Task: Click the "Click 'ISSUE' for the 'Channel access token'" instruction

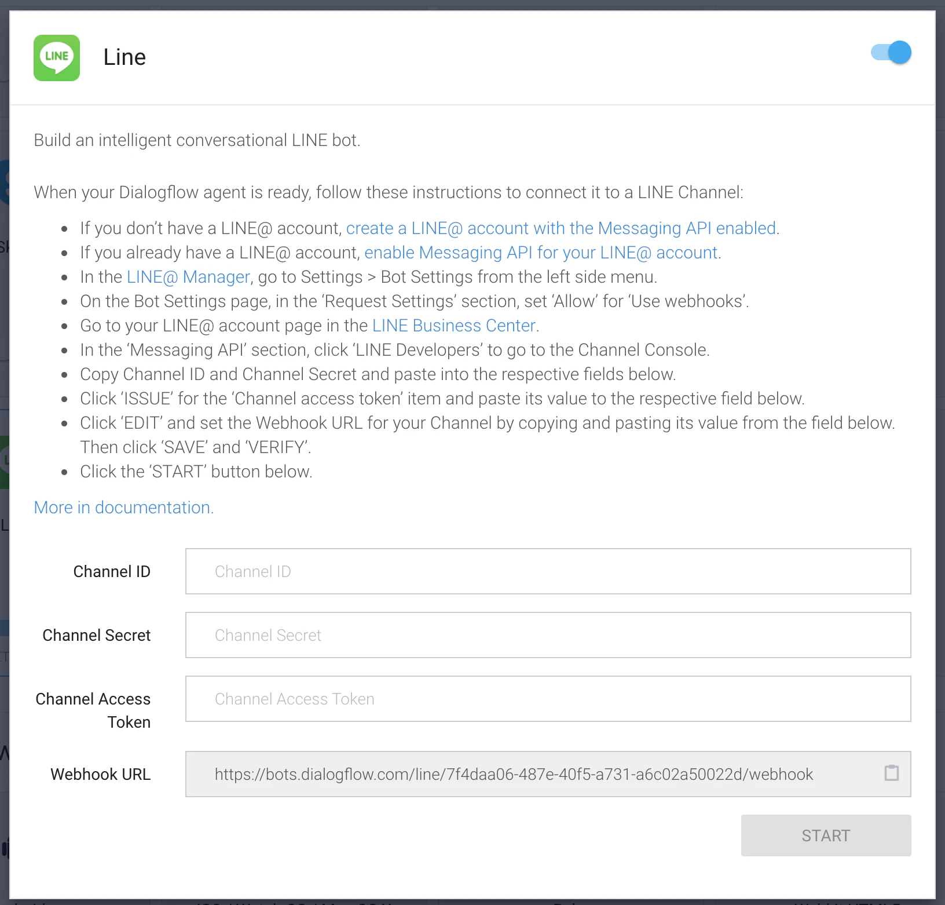Action: tap(442, 399)
